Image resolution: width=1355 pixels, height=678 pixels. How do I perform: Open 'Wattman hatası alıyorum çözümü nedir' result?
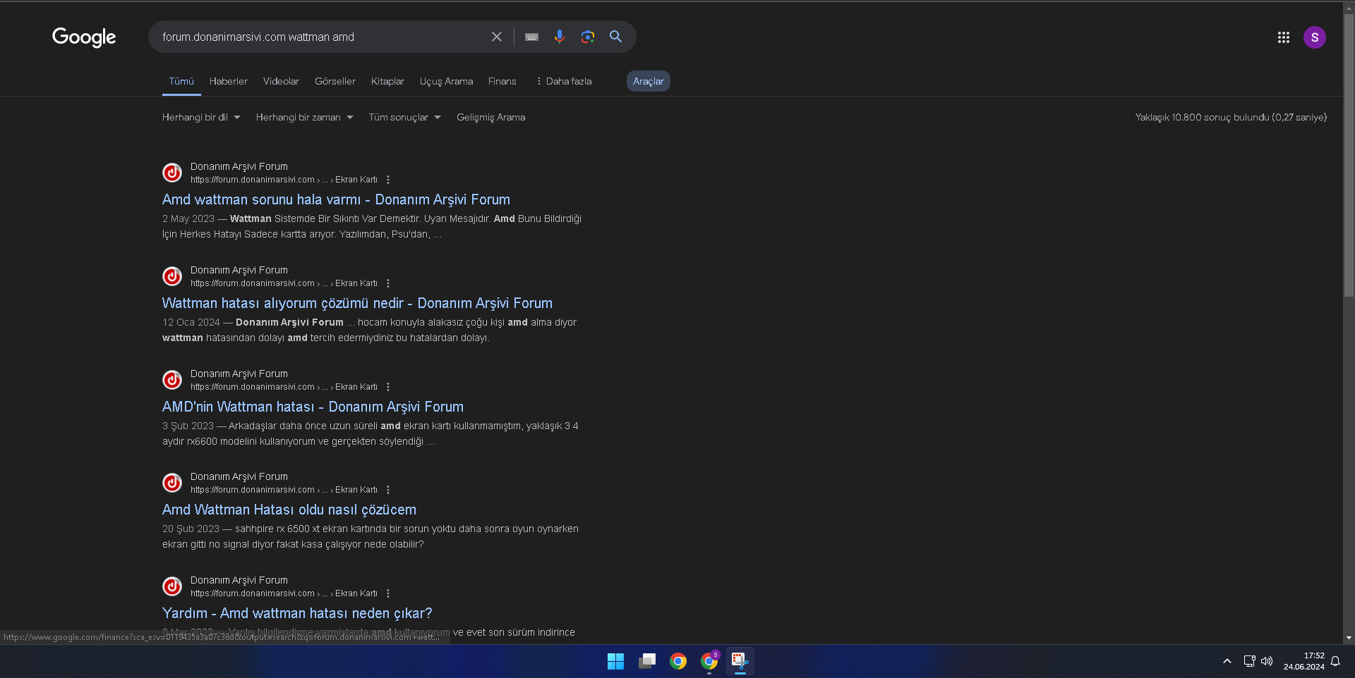tap(357, 304)
